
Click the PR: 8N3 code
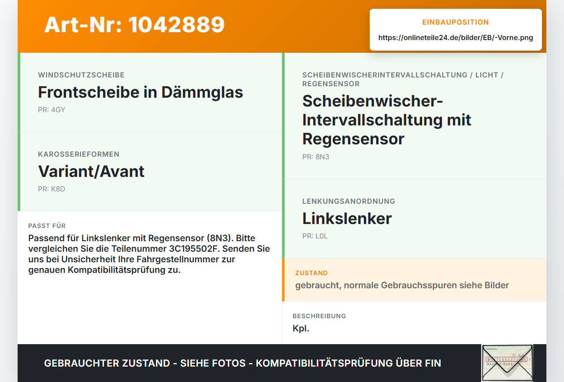[315, 157]
